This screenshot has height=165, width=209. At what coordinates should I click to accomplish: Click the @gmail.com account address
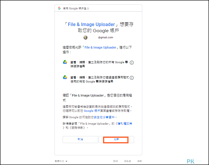(106, 37)
